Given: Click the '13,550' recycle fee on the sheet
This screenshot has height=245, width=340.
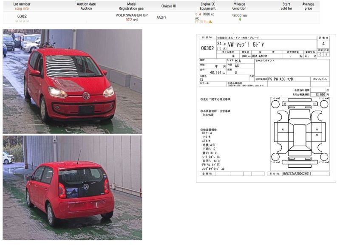Looking at the screenshot, I should point(320,94).
